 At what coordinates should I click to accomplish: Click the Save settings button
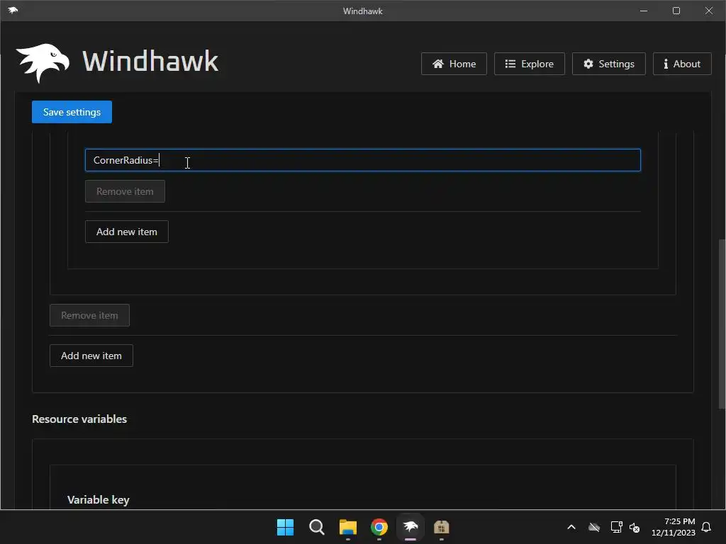72,112
